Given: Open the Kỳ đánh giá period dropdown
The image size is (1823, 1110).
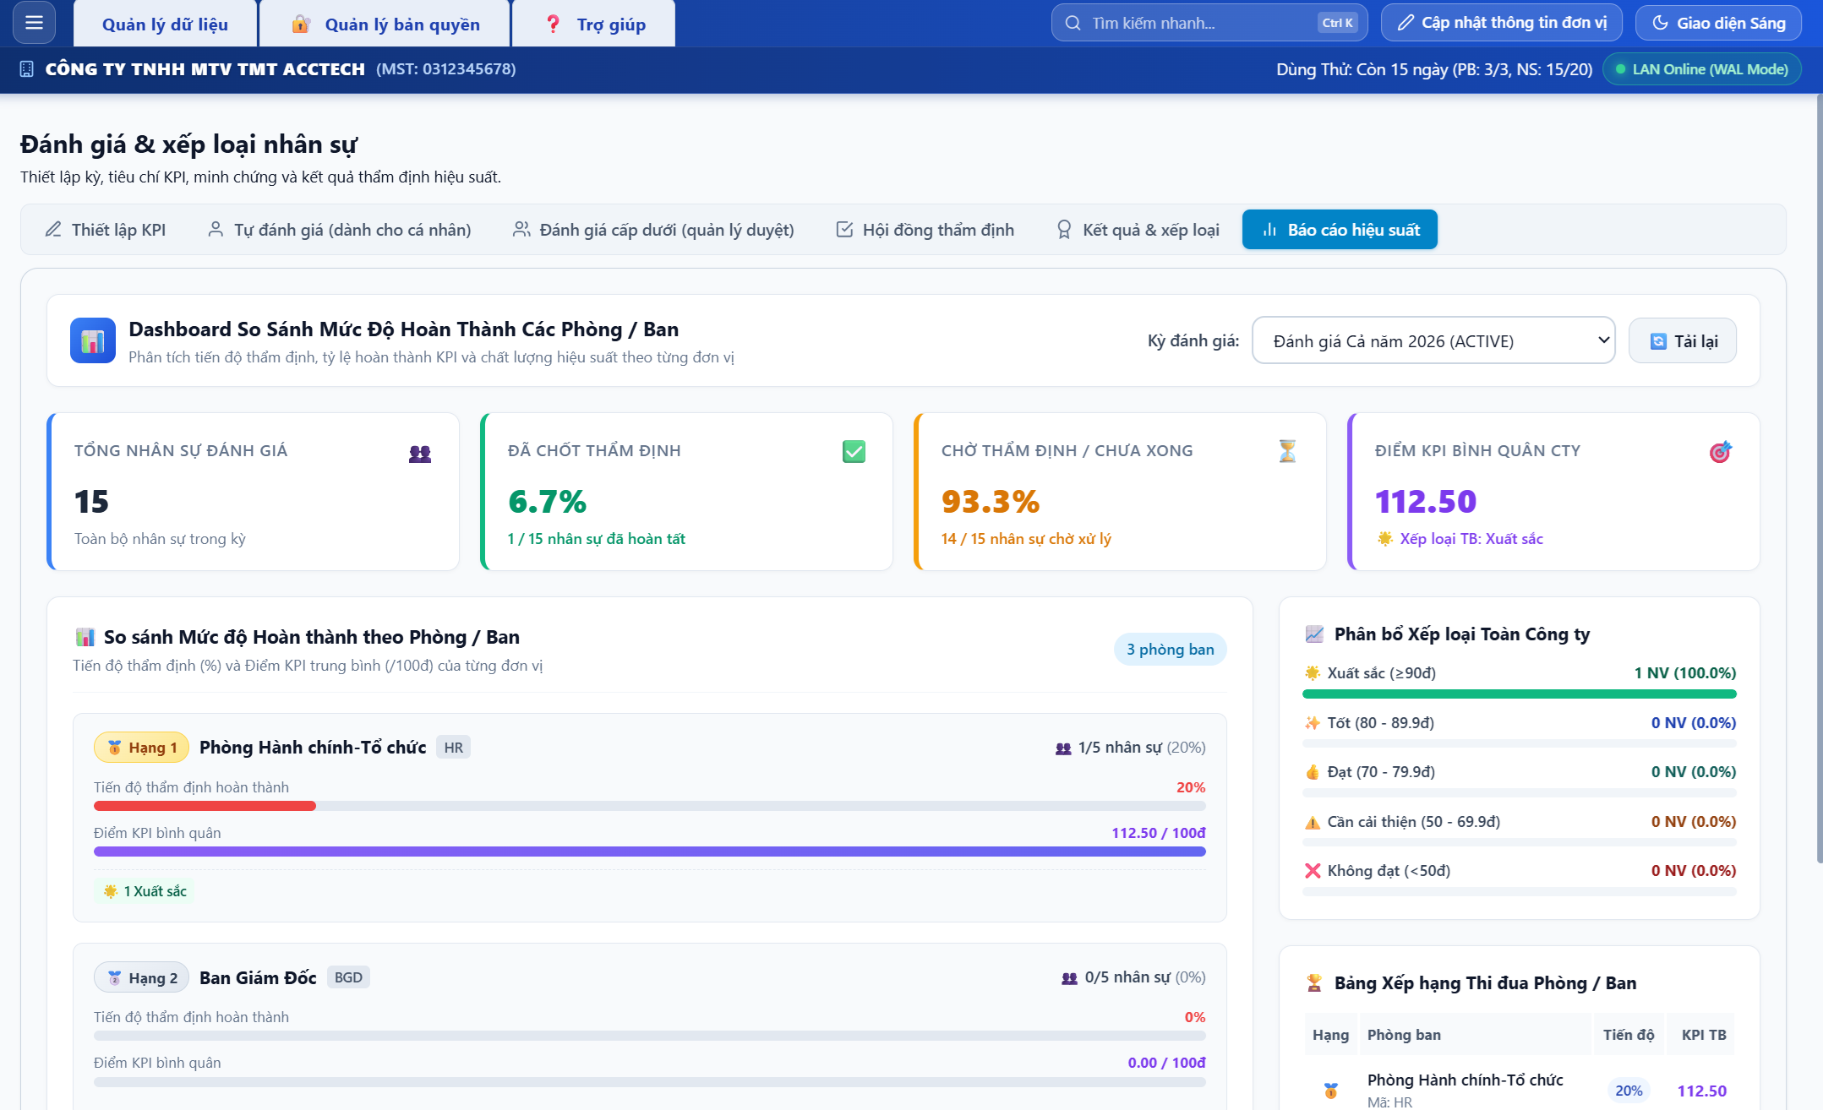Looking at the screenshot, I should (1433, 340).
